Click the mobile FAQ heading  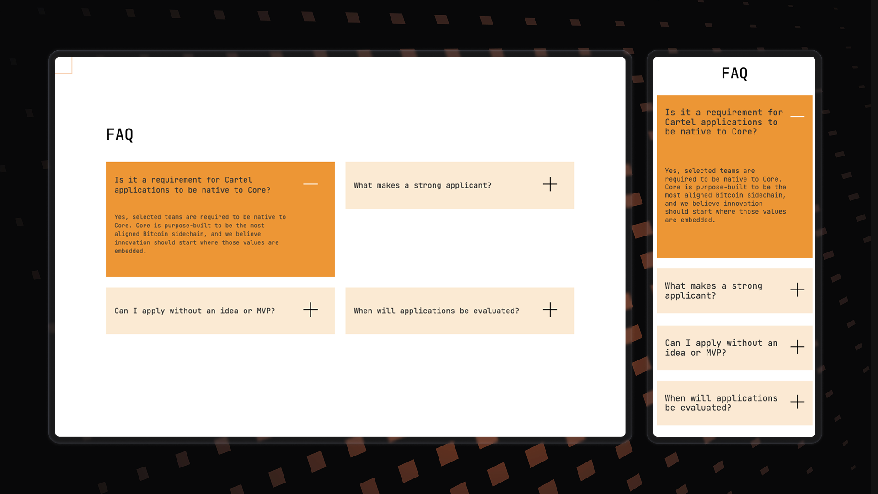tap(734, 74)
